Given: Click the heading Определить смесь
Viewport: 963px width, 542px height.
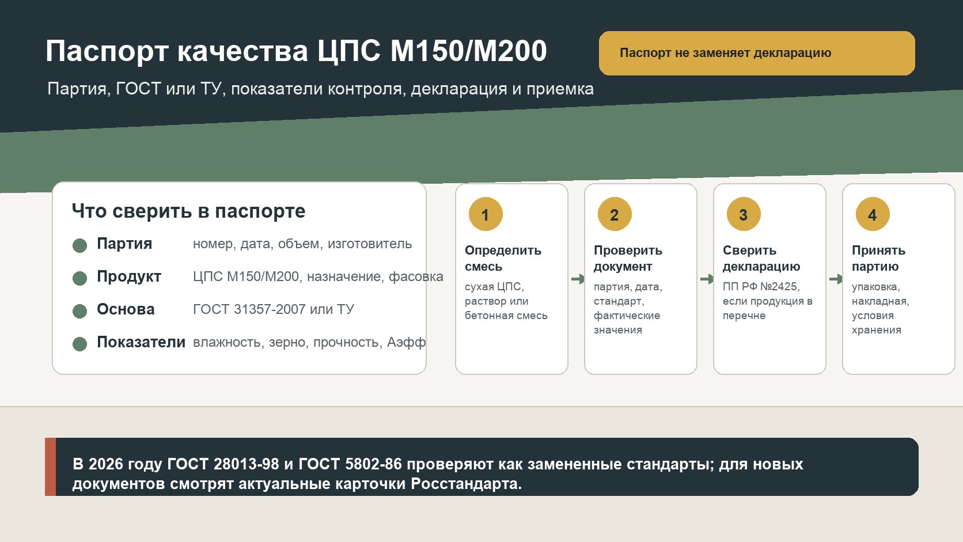Looking at the screenshot, I should tap(503, 258).
